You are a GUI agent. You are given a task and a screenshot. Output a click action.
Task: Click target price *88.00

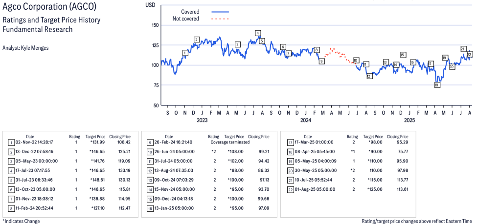[237, 170]
